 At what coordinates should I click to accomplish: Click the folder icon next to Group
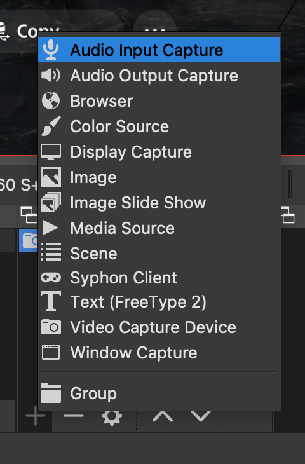(x=51, y=393)
